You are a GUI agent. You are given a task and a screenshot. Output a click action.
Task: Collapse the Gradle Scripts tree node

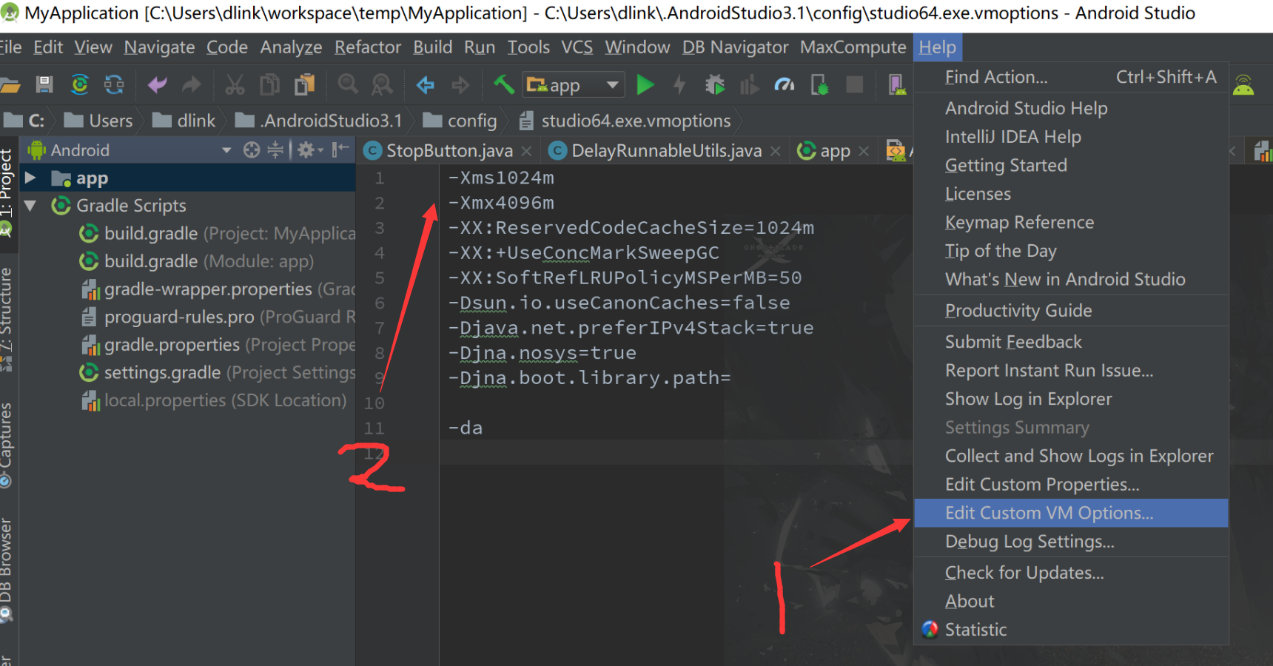[30, 206]
